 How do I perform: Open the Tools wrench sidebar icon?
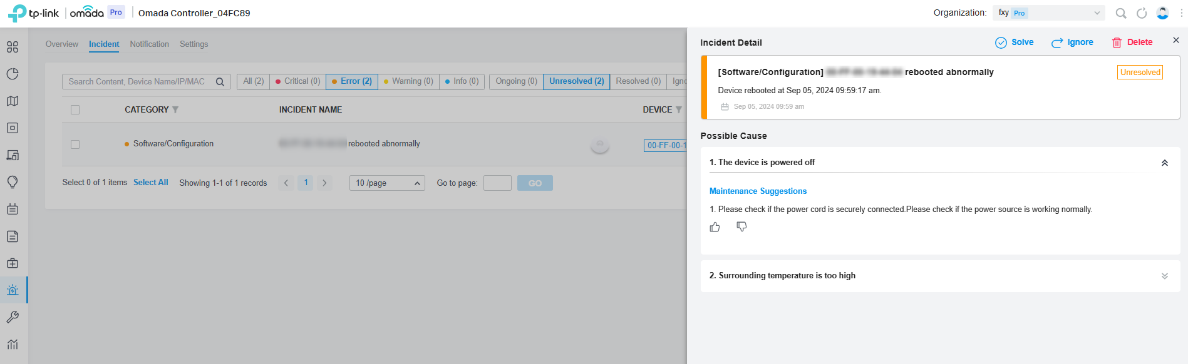point(13,317)
